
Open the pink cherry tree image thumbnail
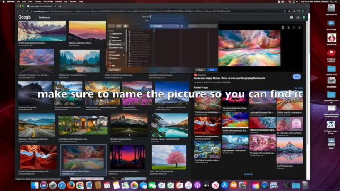[x=169, y=158]
